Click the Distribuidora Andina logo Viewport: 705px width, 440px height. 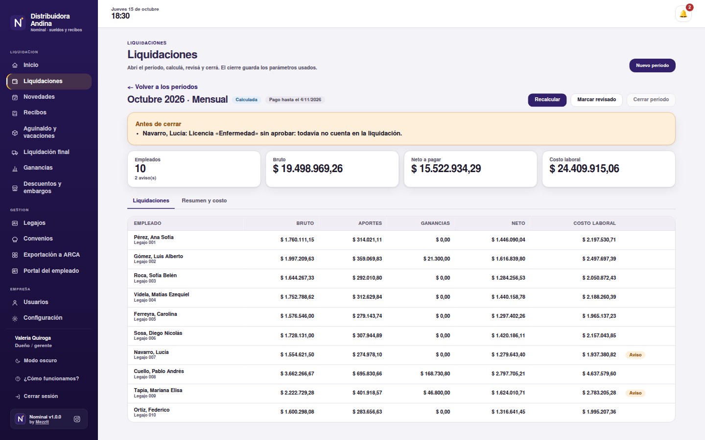click(18, 22)
